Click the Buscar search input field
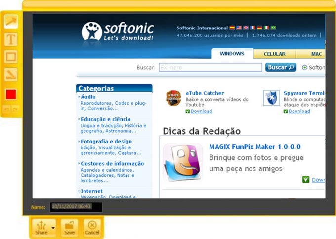 point(210,67)
